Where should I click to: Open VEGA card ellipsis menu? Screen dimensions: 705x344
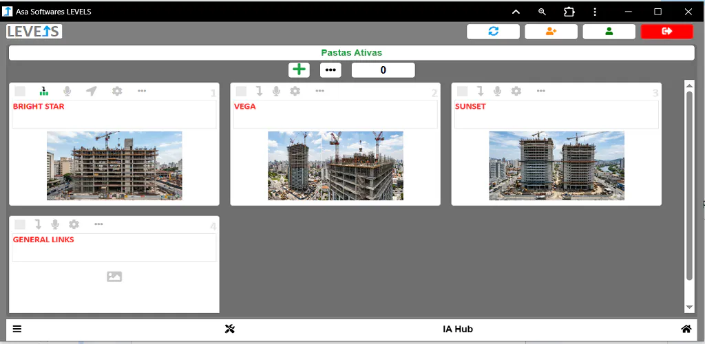[319, 91]
